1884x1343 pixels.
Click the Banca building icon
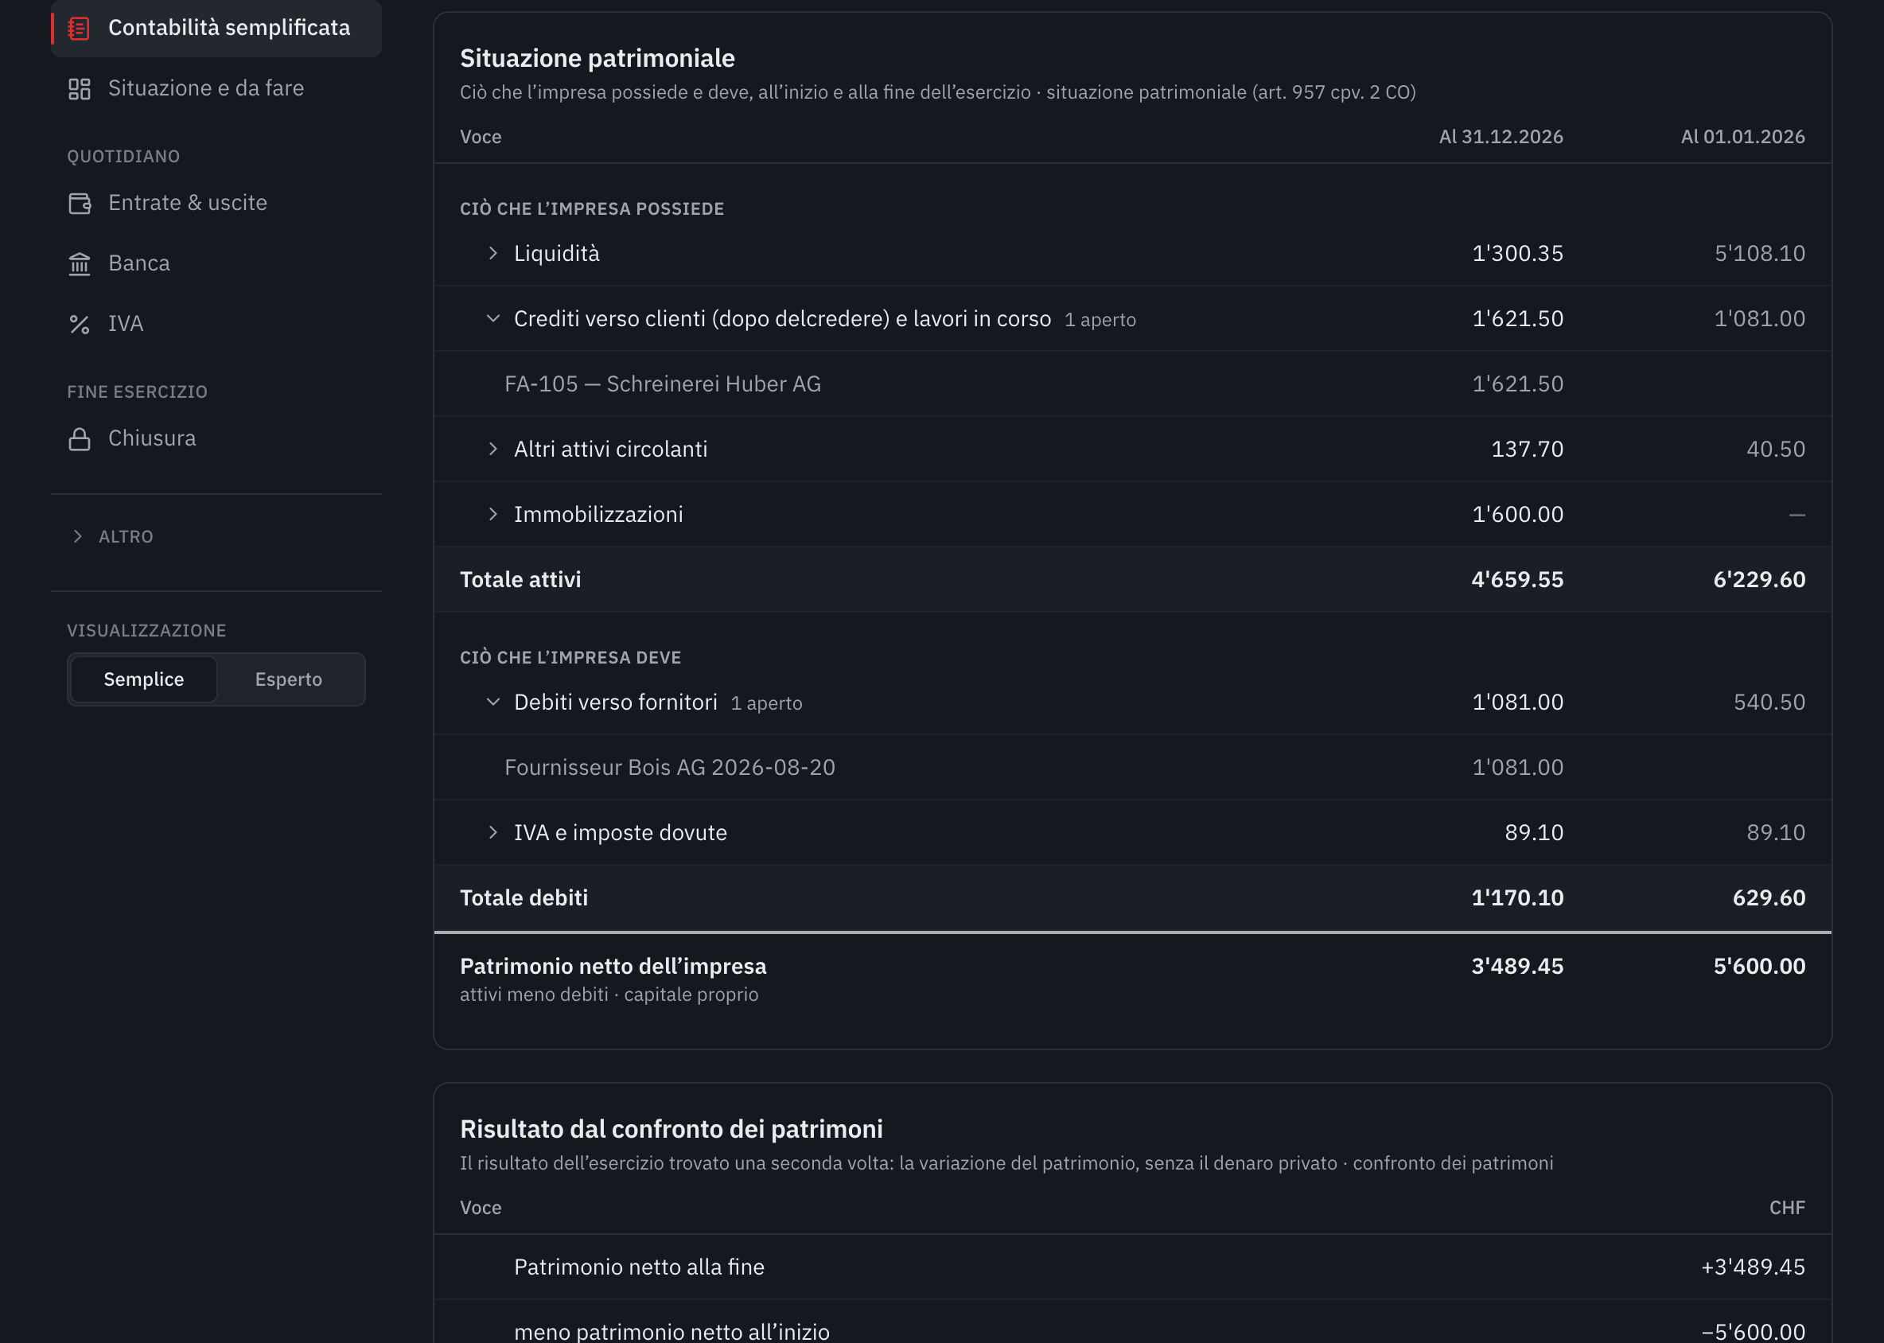point(79,264)
